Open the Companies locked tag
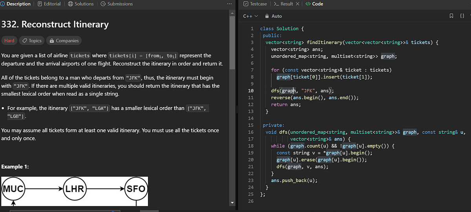The image size is (471, 212). click(x=64, y=41)
